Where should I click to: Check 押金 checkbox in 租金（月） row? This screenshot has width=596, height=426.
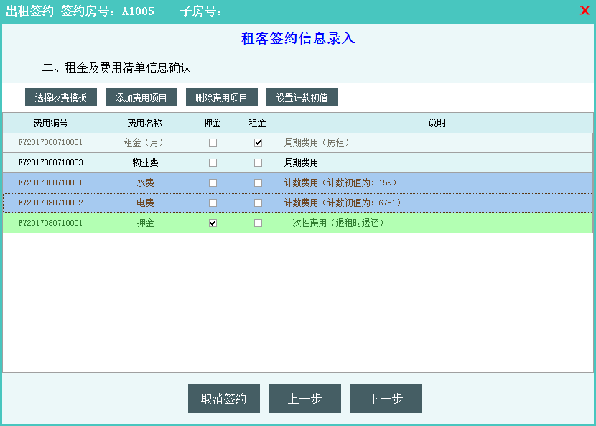point(213,143)
